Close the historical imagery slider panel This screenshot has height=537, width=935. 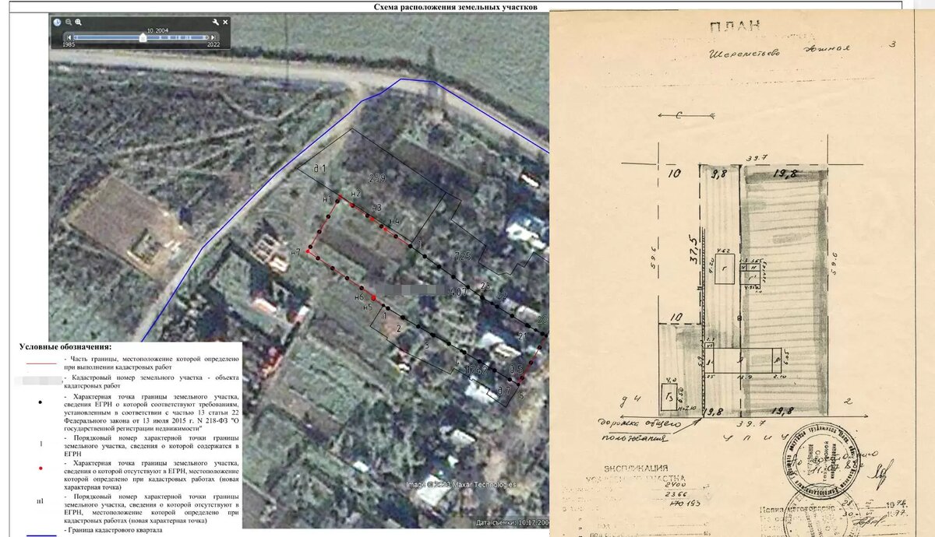tap(225, 23)
